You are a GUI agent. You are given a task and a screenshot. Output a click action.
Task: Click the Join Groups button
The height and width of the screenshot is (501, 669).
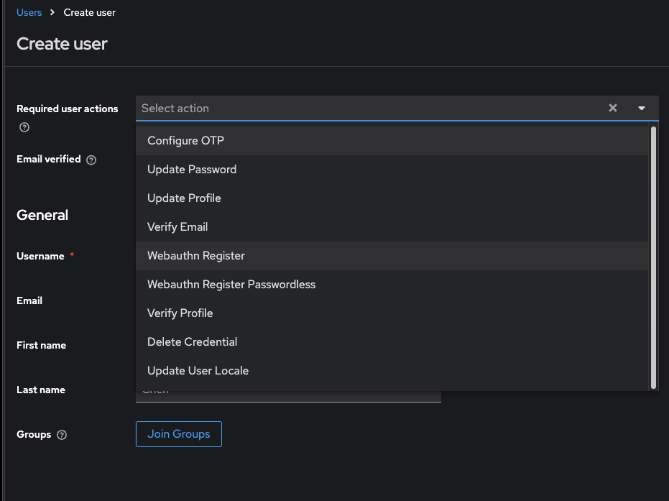point(179,434)
